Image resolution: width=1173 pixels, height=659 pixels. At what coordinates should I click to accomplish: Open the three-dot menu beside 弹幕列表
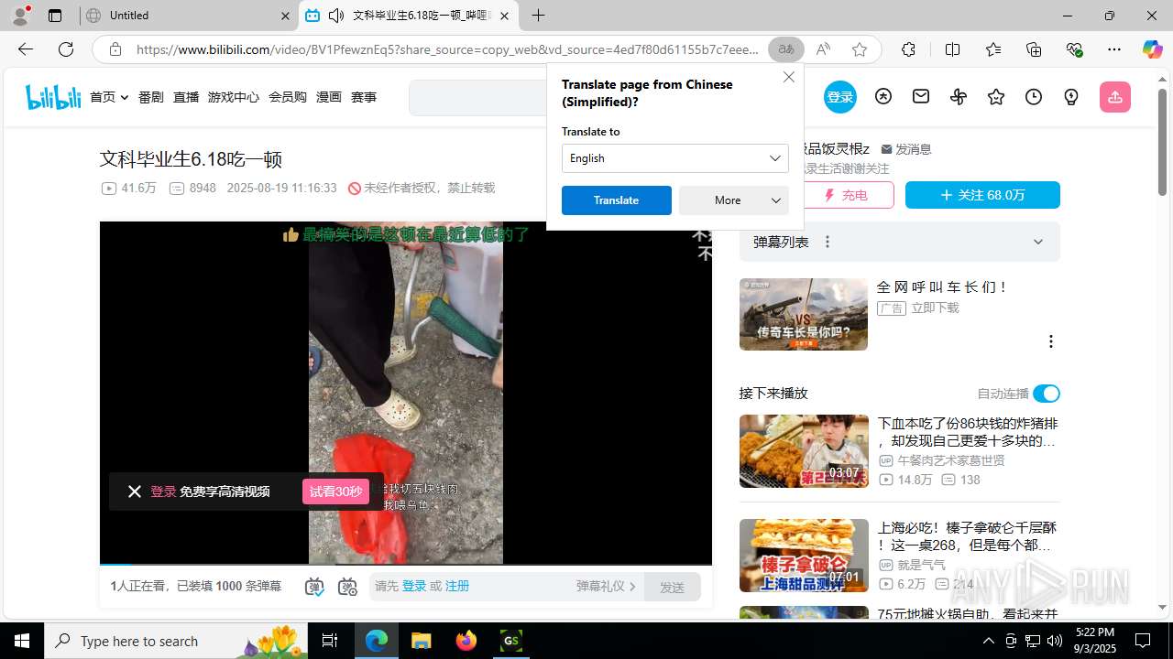pyautogui.click(x=828, y=242)
